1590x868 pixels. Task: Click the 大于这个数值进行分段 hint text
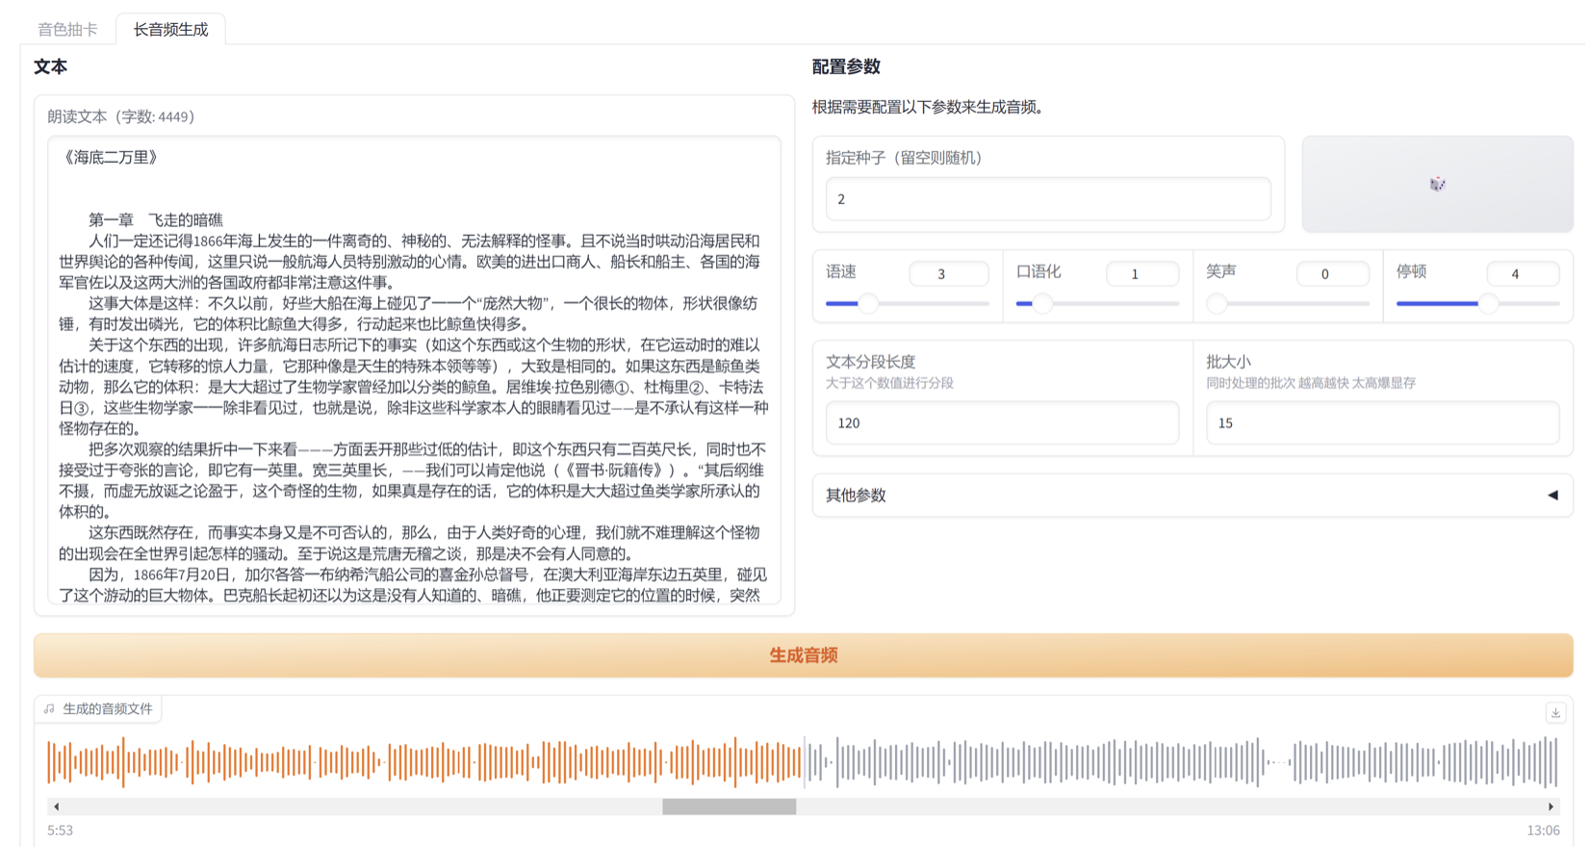click(x=889, y=383)
